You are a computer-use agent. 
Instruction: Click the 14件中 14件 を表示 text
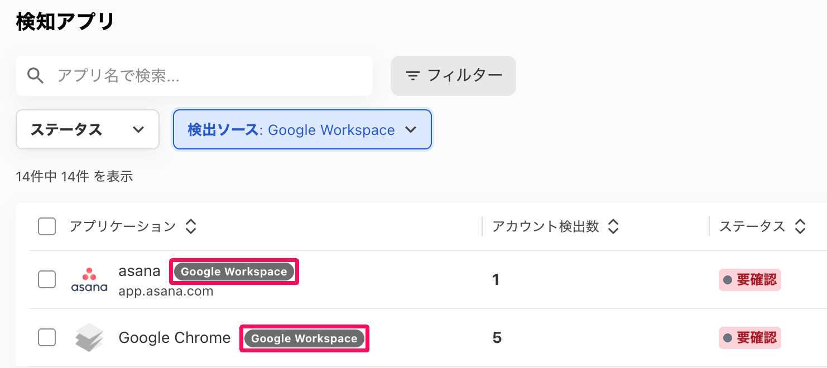point(74,177)
